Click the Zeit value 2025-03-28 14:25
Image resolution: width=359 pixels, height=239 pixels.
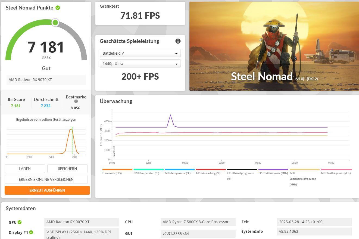[314, 222]
